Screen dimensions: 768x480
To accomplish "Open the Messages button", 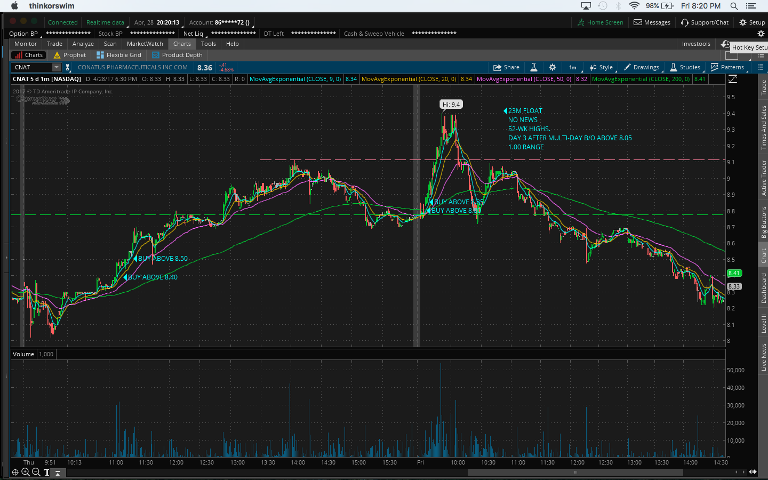I will [652, 22].
